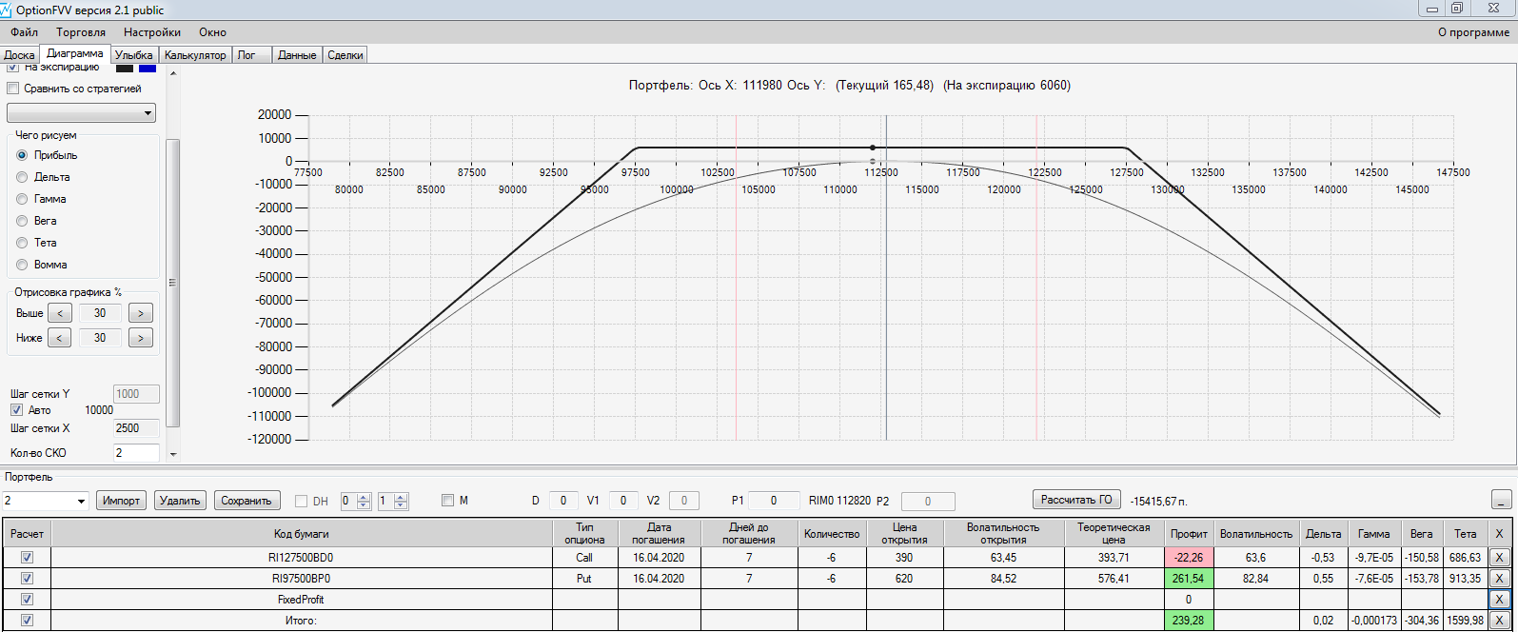Open the Файл menu

tap(24, 32)
